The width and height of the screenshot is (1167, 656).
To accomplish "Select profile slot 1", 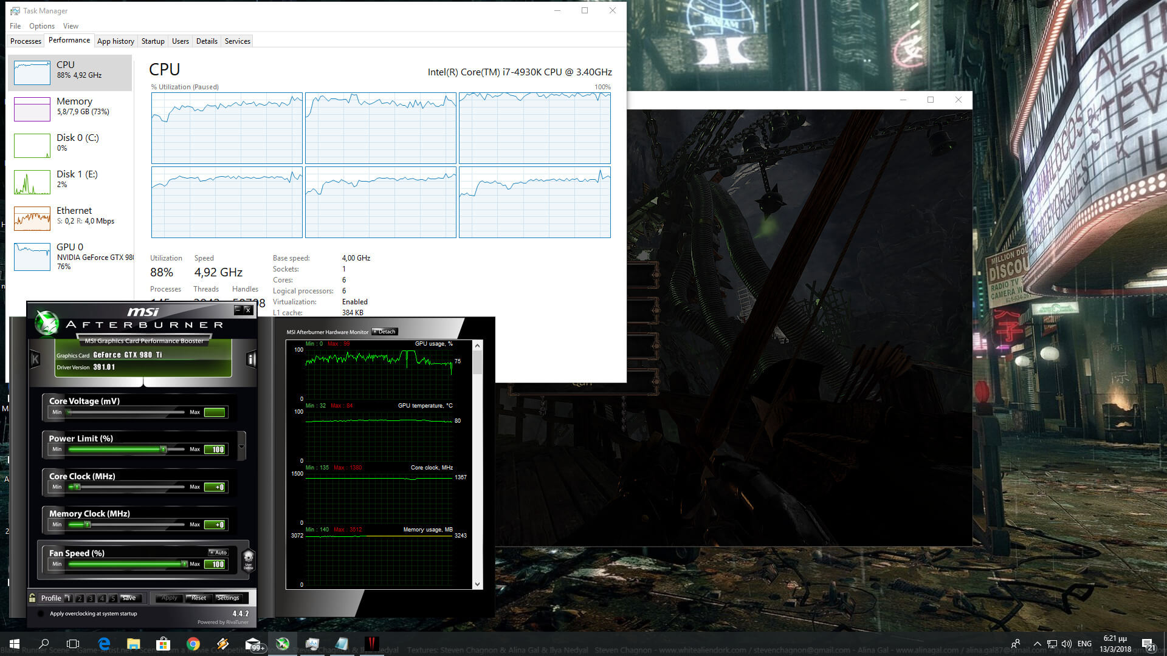I will coord(68,598).
